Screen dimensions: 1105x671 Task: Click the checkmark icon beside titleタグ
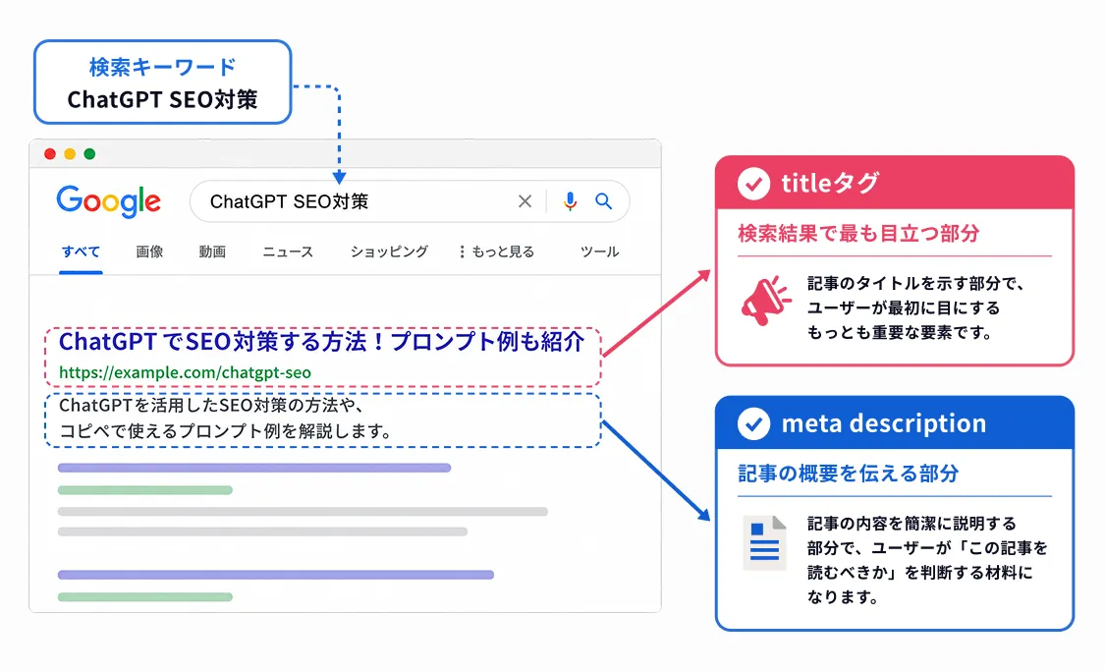tap(753, 184)
